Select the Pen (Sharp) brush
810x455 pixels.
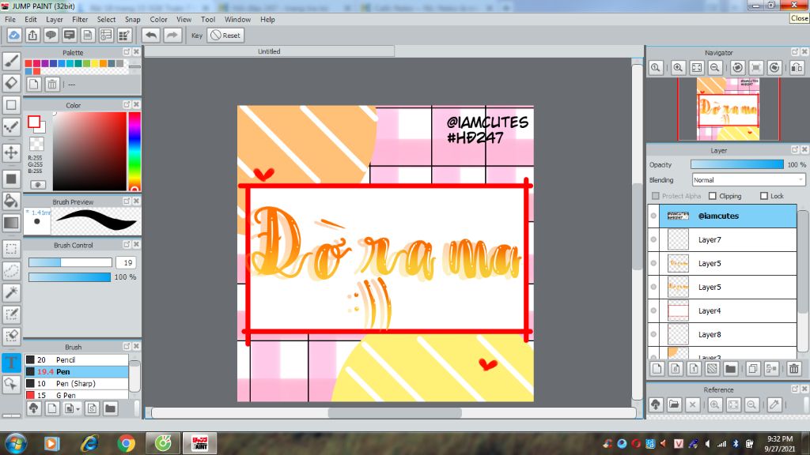[77, 383]
